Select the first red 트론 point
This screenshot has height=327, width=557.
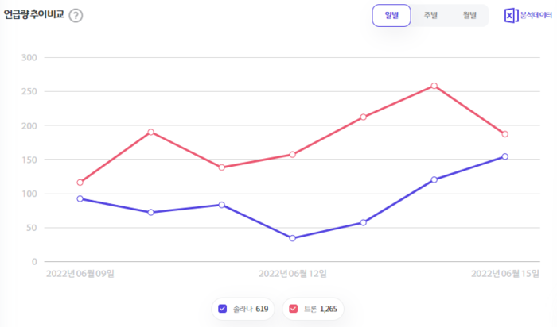point(80,183)
